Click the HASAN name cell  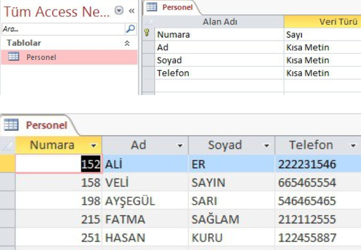click(145, 237)
